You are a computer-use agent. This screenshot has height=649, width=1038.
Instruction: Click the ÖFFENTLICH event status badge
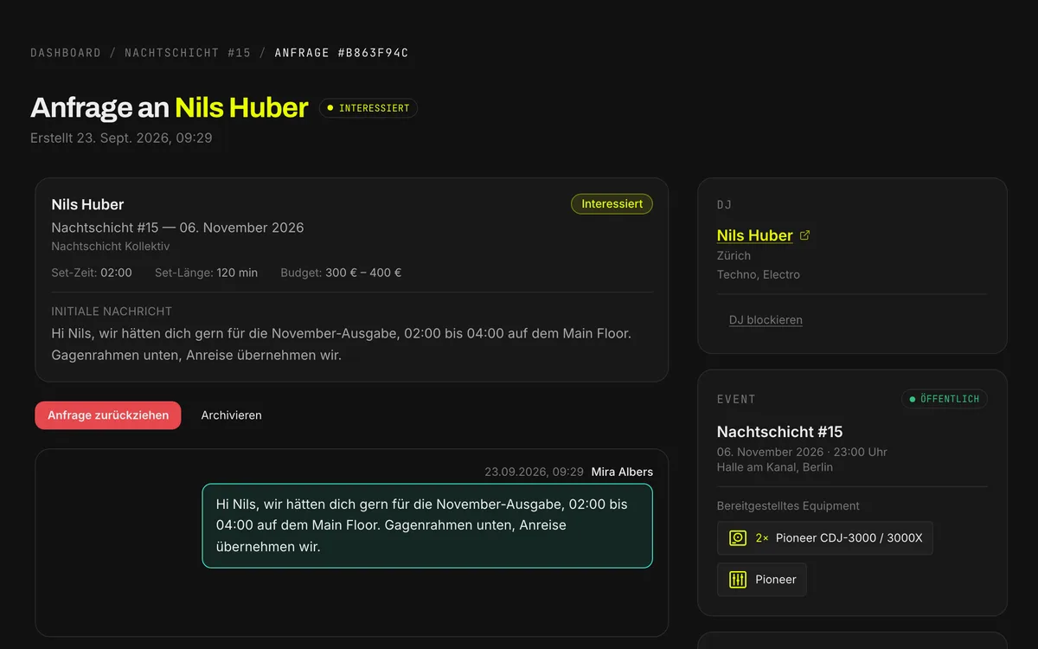(945, 399)
